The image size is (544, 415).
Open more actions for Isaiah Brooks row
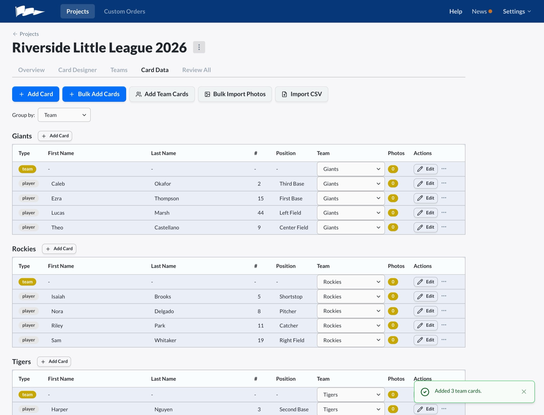click(x=444, y=296)
